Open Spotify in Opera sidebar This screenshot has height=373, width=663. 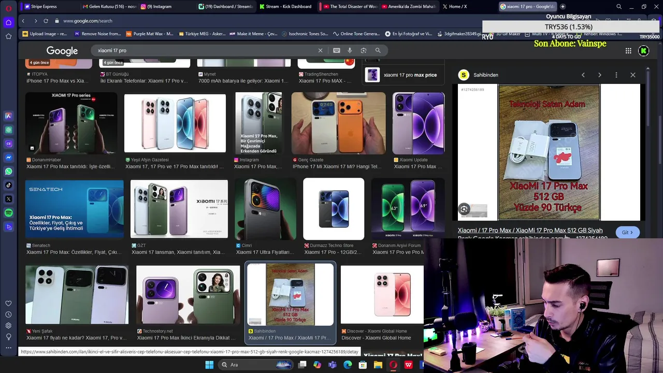pos(9,213)
